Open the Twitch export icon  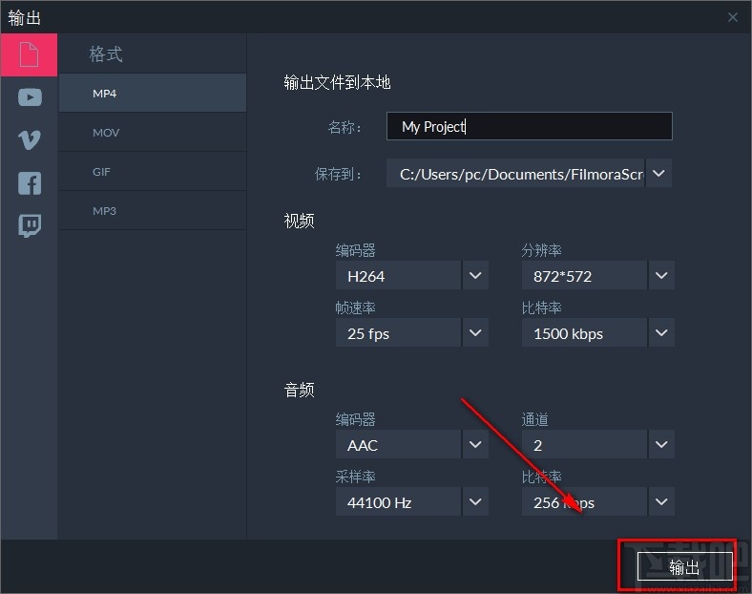pyautogui.click(x=30, y=225)
